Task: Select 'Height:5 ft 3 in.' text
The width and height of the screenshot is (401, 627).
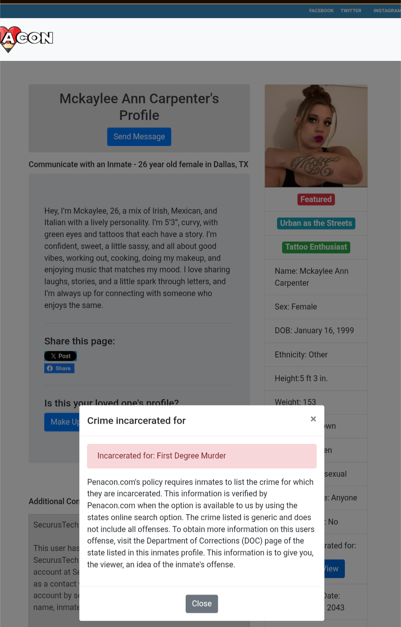Action: point(301,379)
